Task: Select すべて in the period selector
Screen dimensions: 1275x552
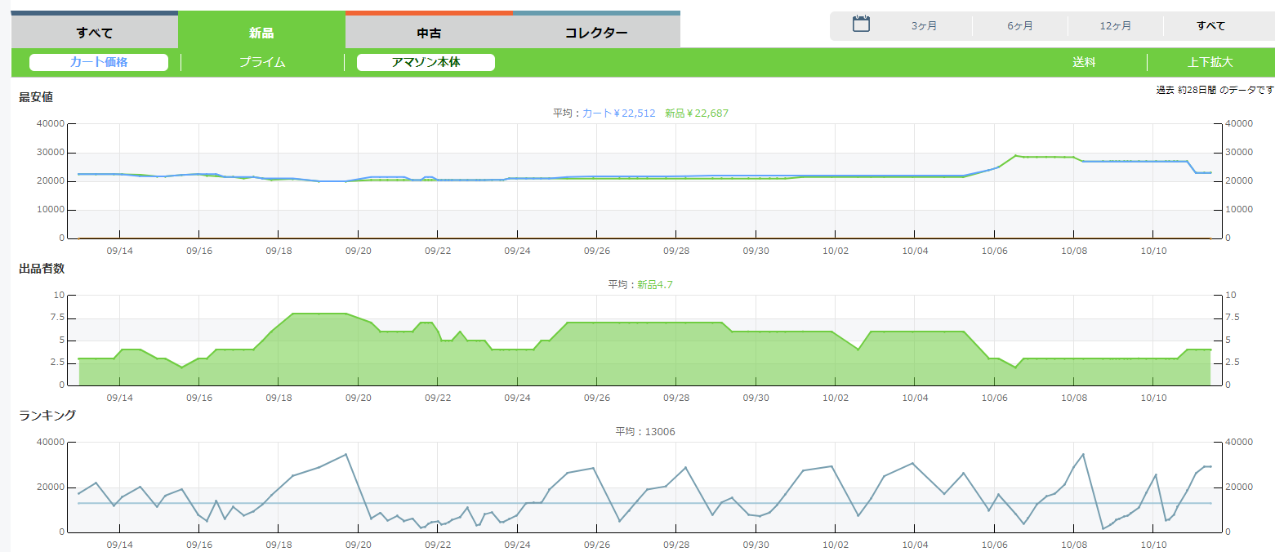Action: (x=1210, y=26)
